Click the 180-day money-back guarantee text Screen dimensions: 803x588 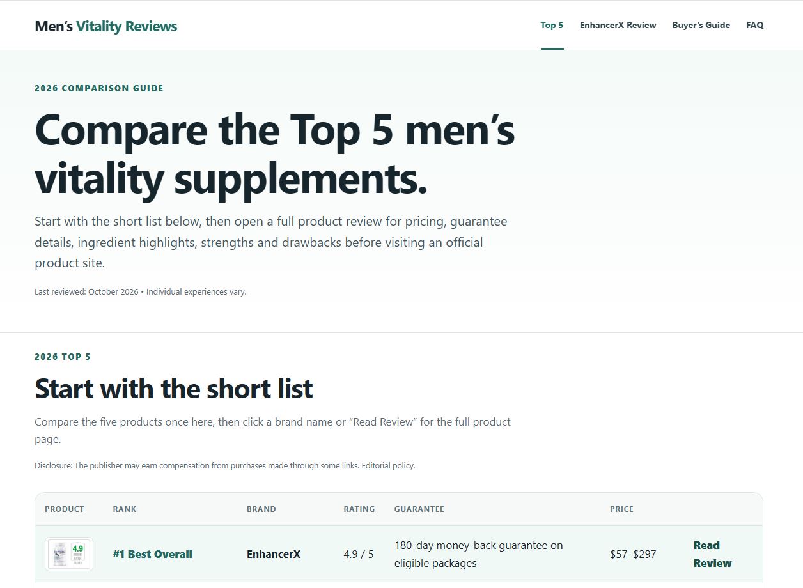pos(478,554)
